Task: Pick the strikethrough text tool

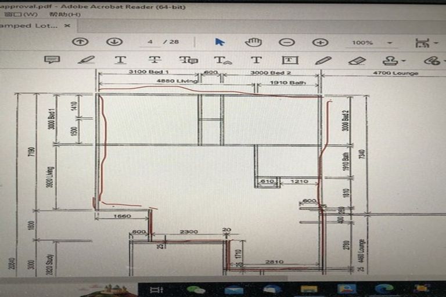Action: click(154, 60)
